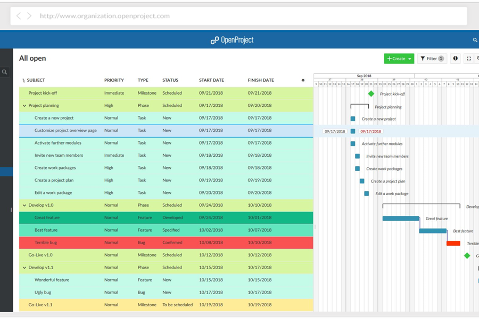
Task: Open 'Create work packages' subject in the table
Action: point(55,168)
